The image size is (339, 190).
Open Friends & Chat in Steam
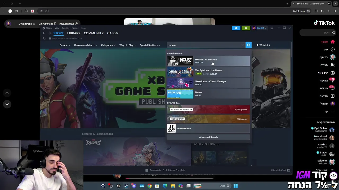tap(280, 170)
